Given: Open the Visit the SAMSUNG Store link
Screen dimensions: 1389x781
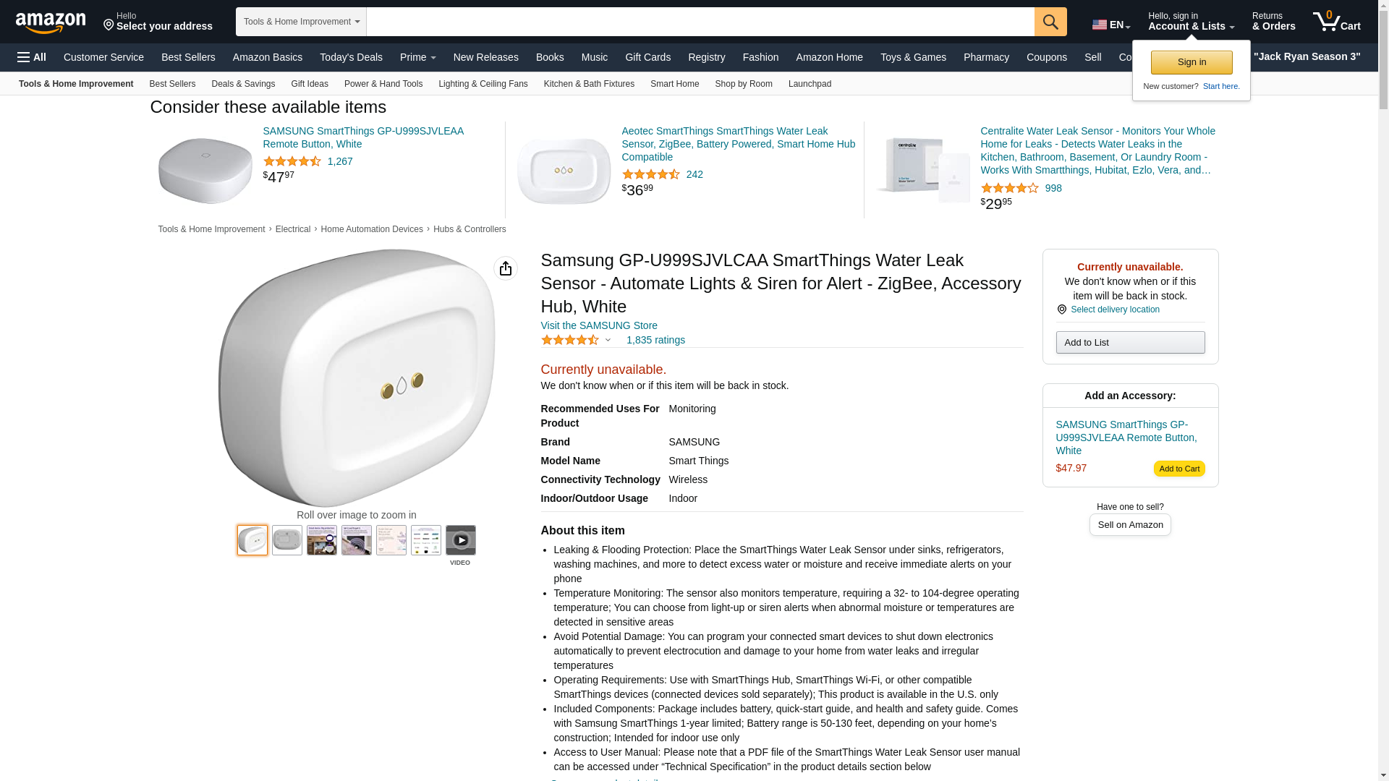Looking at the screenshot, I should [599, 325].
